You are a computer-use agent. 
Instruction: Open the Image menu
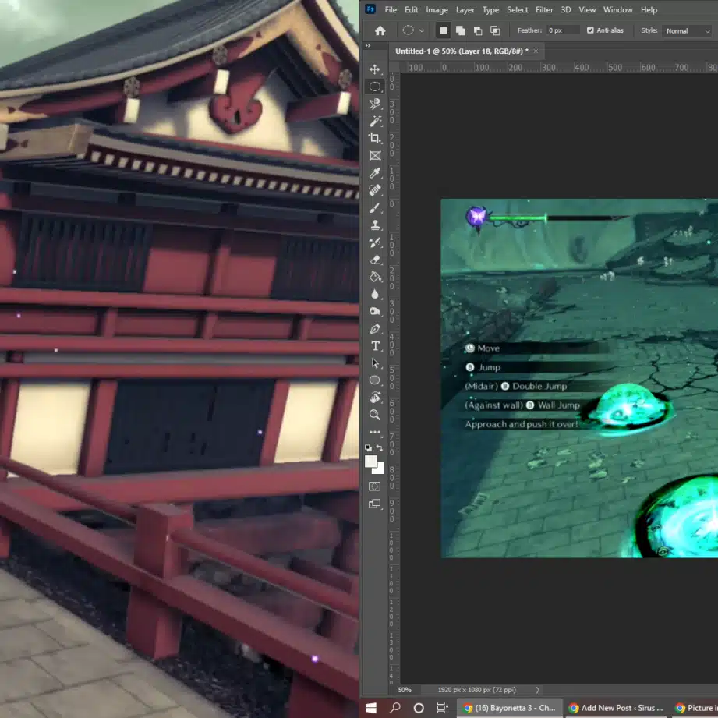437,9
